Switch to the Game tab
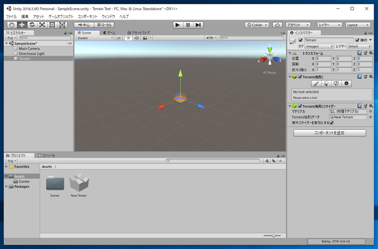The image size is (378, 249). 109,33
